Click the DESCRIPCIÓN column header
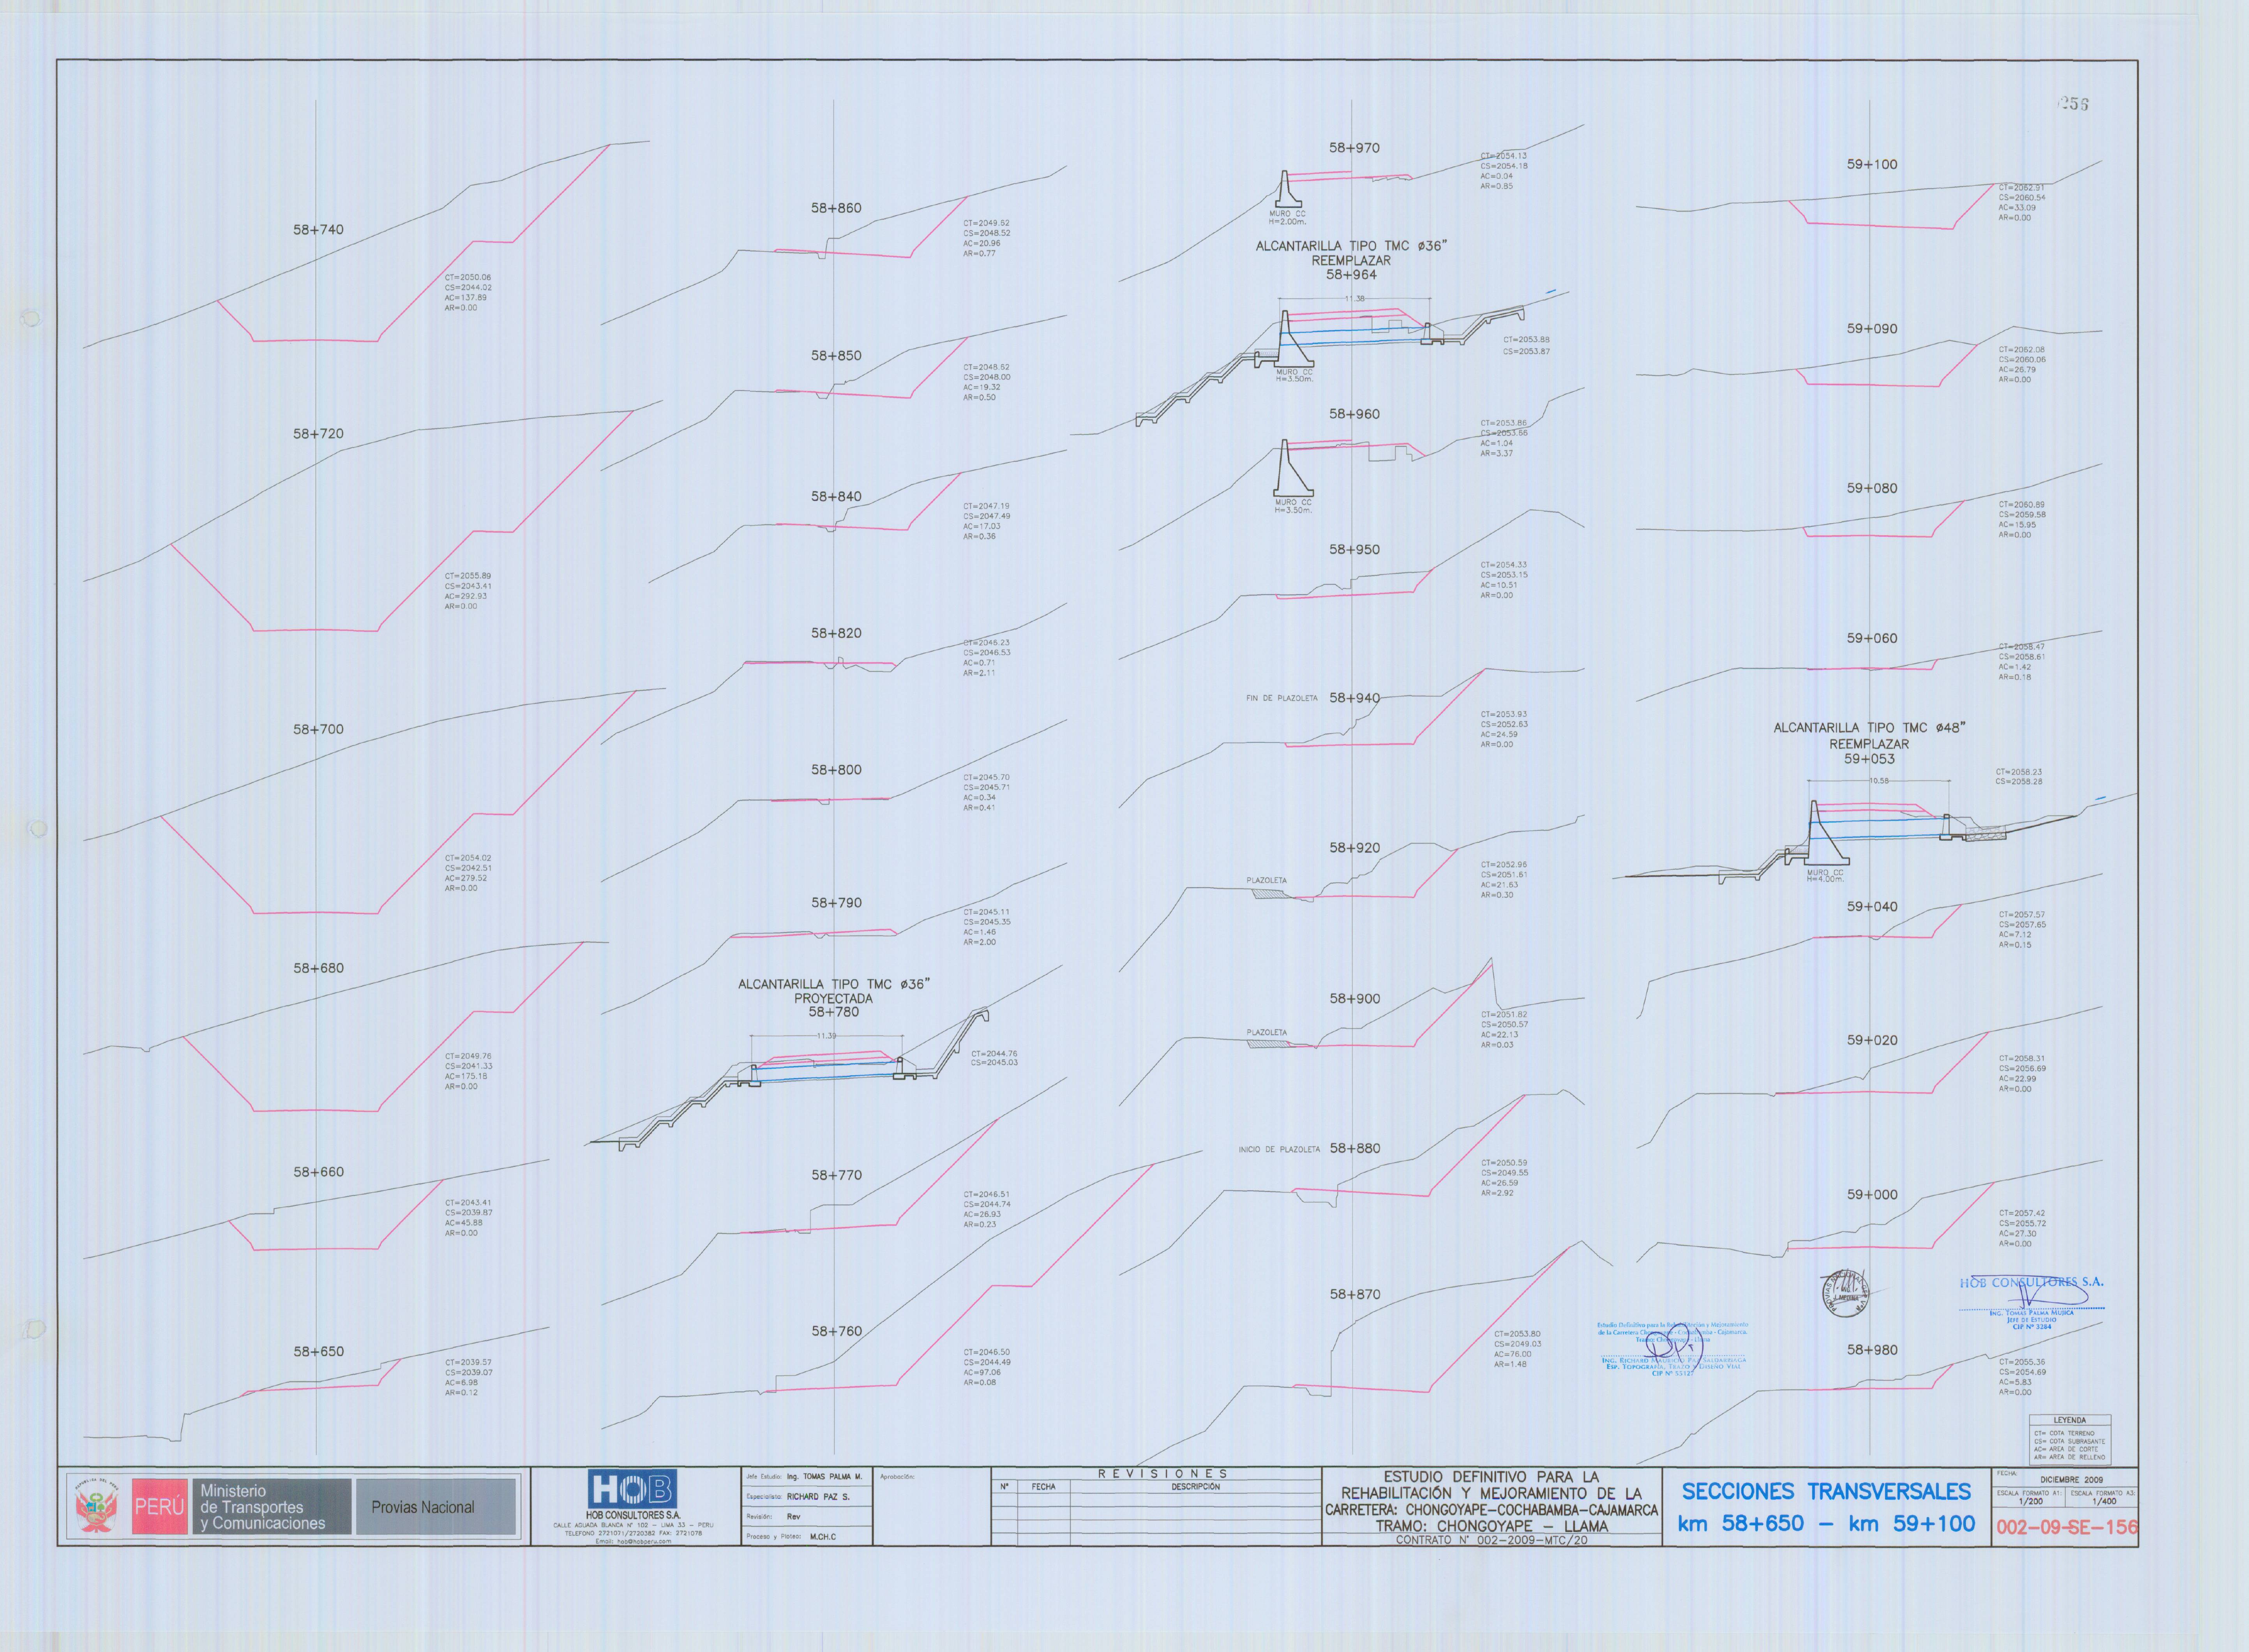This screenshot has width=2249, height=1652. 1195,1487
